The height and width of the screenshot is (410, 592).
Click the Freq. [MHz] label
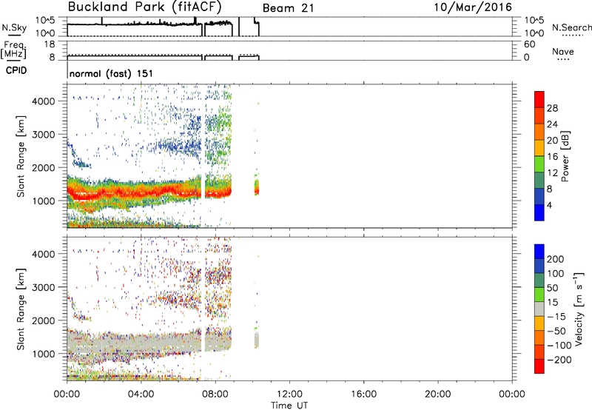tap(13, 50)
